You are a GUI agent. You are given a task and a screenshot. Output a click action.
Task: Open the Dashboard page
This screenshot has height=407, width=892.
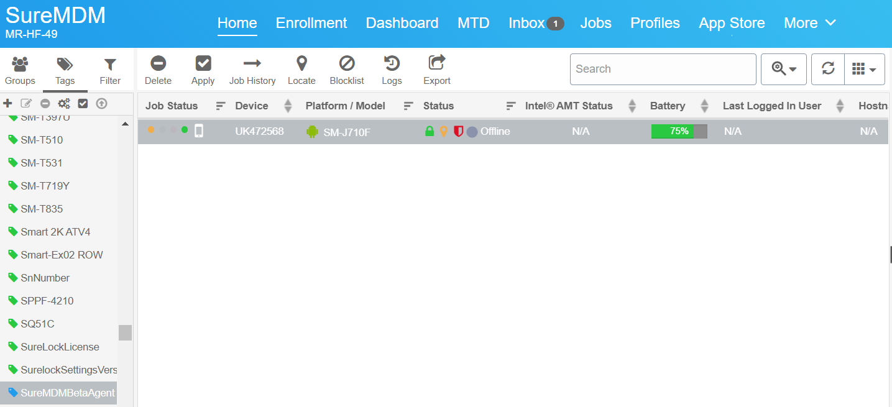coord(402,23)
